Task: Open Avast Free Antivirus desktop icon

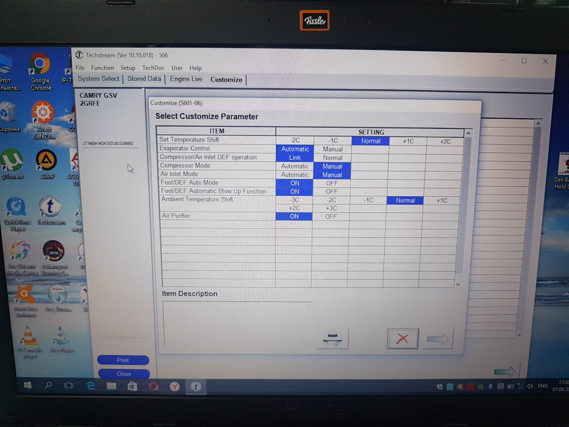Action: pyautogui.click(x=25, y=301)
